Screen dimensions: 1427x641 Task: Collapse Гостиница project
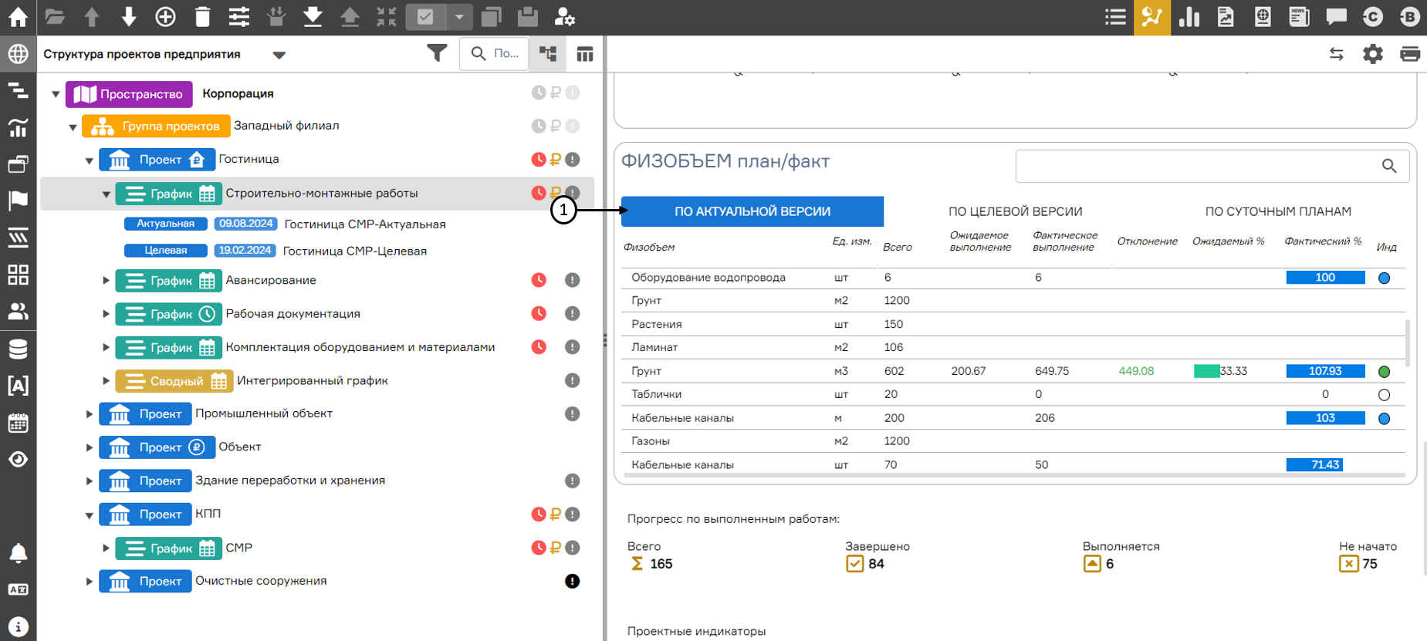click(90, 160)
